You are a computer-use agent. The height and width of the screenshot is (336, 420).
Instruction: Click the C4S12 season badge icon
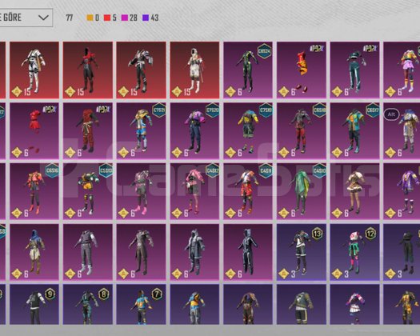pyautogui.click(x=212, y=170)
